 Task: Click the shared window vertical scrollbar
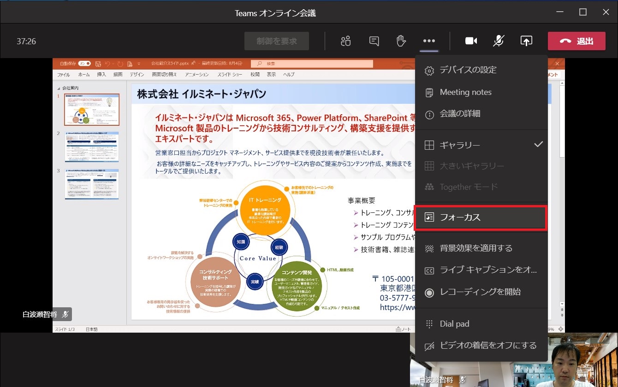pos(561,193)
